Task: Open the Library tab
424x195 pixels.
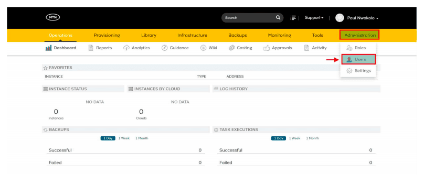Action: coord(149,35)
